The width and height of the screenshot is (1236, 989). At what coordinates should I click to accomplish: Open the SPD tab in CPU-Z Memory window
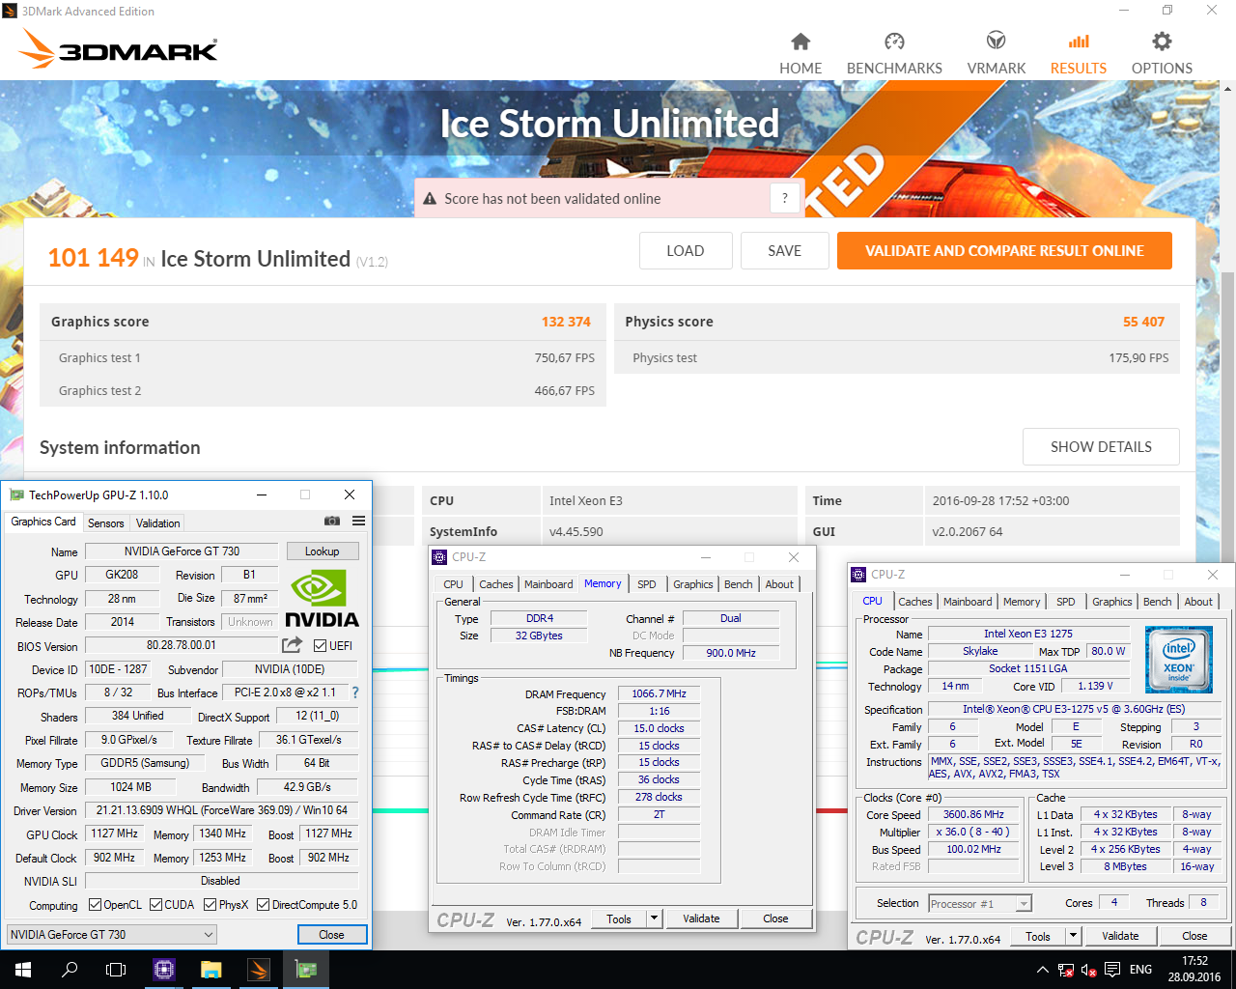click(x=647, y=584)
